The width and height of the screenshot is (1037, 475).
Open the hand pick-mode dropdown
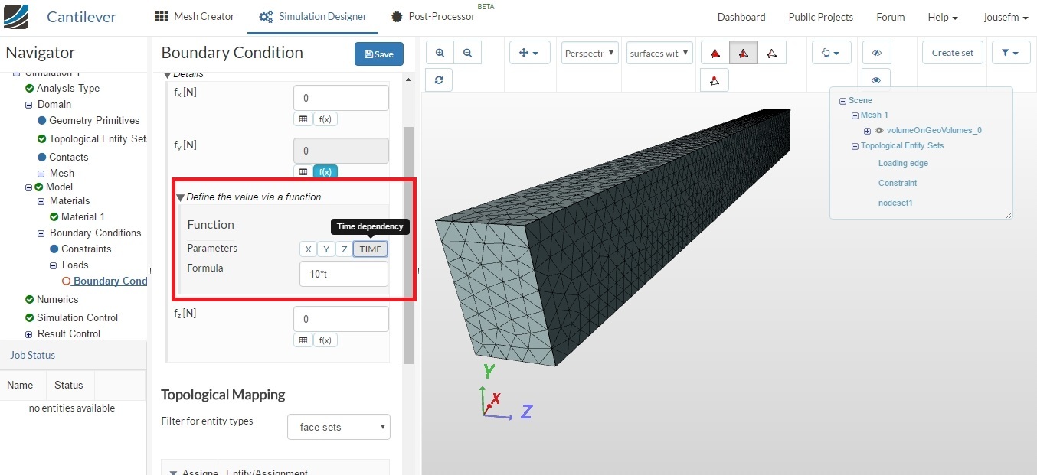pos(831,53)
